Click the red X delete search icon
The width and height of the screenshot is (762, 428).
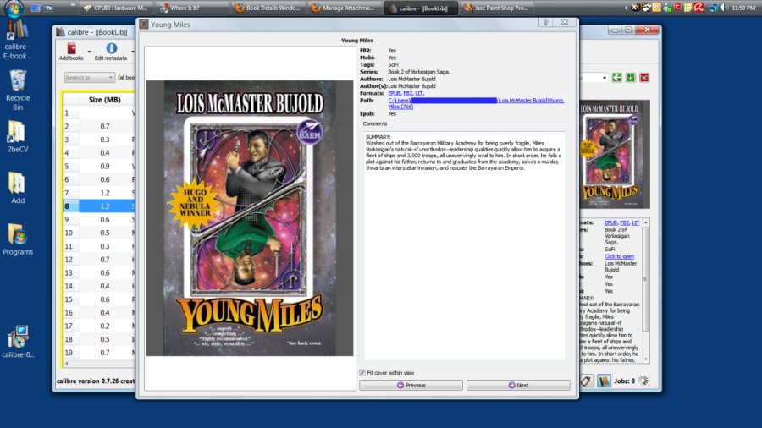tap(644, 78)
